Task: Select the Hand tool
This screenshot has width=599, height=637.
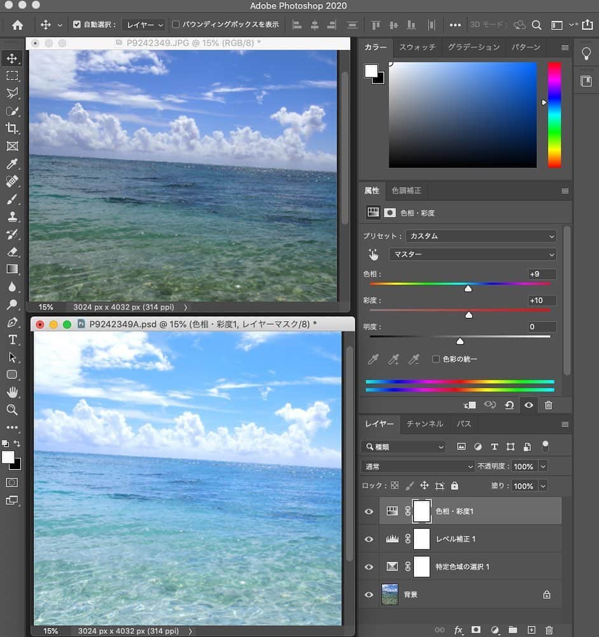Action: 12,392
